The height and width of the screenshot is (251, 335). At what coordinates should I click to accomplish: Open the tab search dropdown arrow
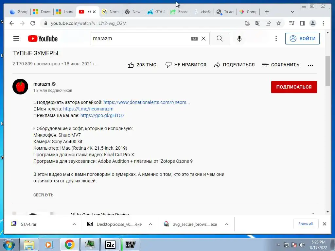[x=292, y=12]
